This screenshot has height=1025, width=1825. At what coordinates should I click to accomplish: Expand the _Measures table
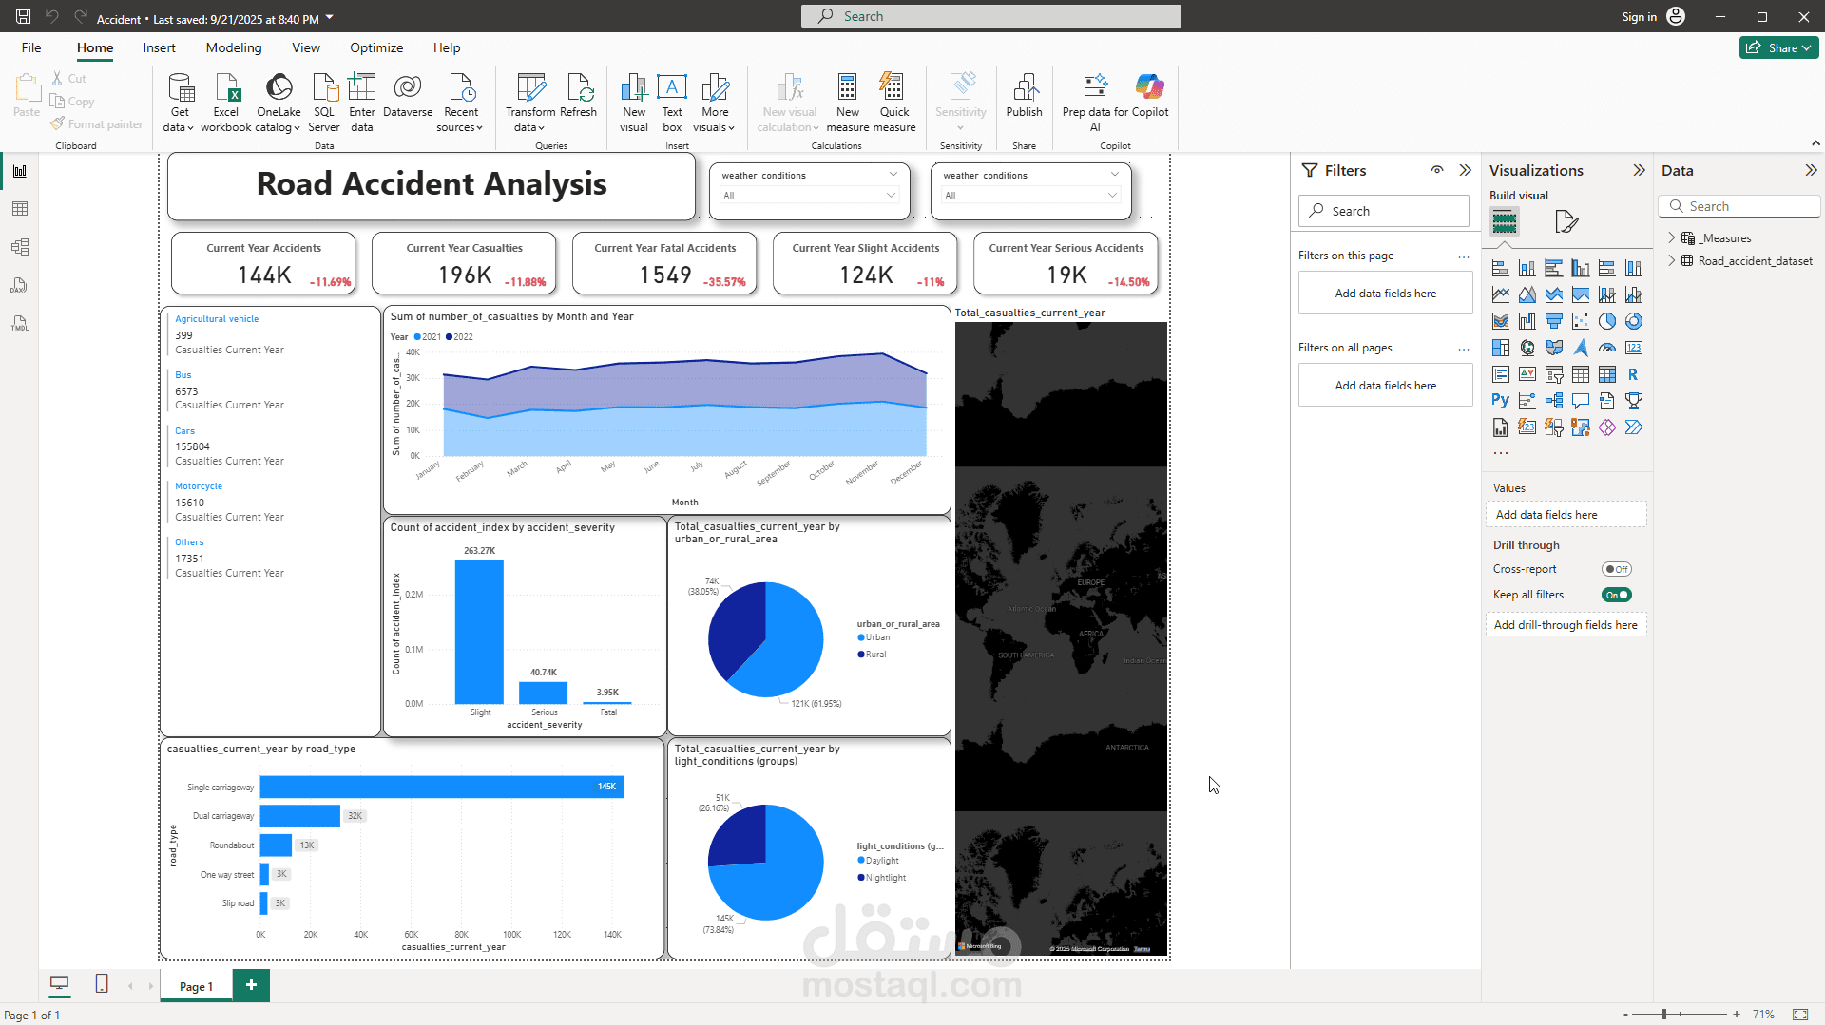(x=1671, y=238)
